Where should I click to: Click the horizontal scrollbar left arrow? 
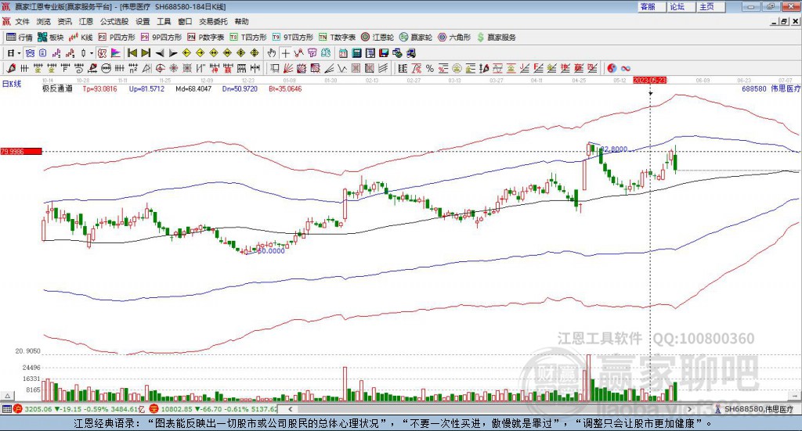click(291, 409)
